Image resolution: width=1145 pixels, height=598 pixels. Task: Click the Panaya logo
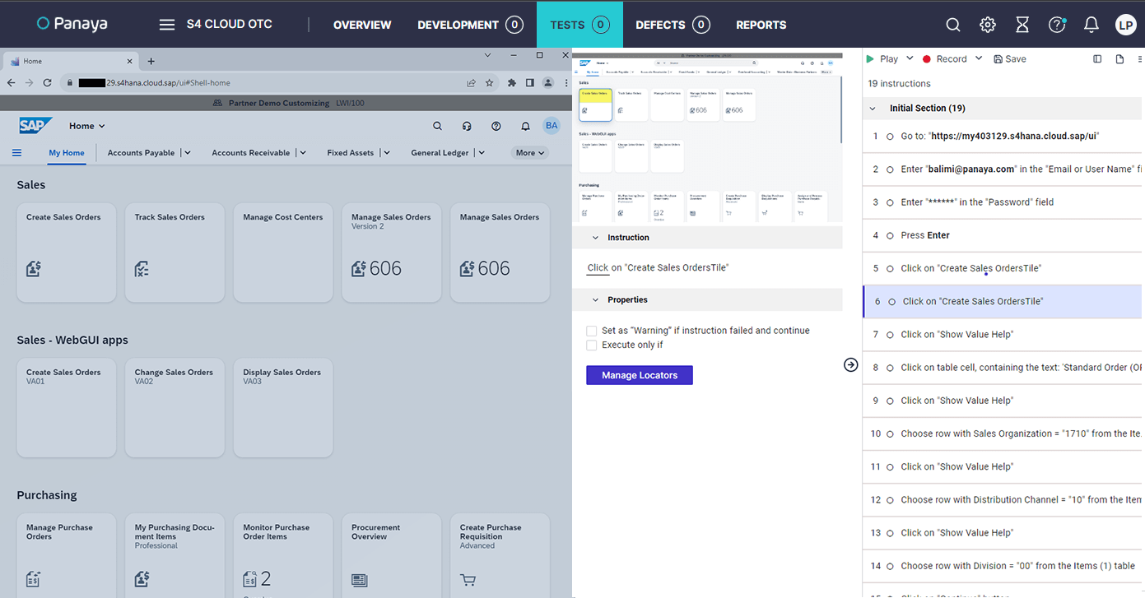click(x=72, y=24)
